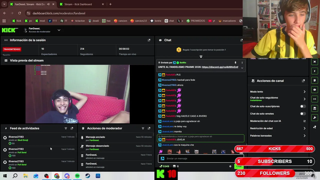Select the white cat emote in quick emotes

(x=196, y=151)
